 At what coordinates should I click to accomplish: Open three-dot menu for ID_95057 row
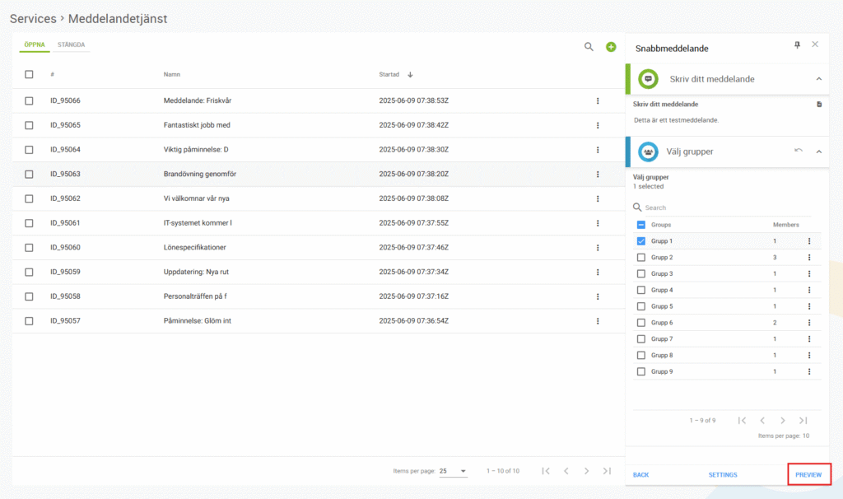598,321
